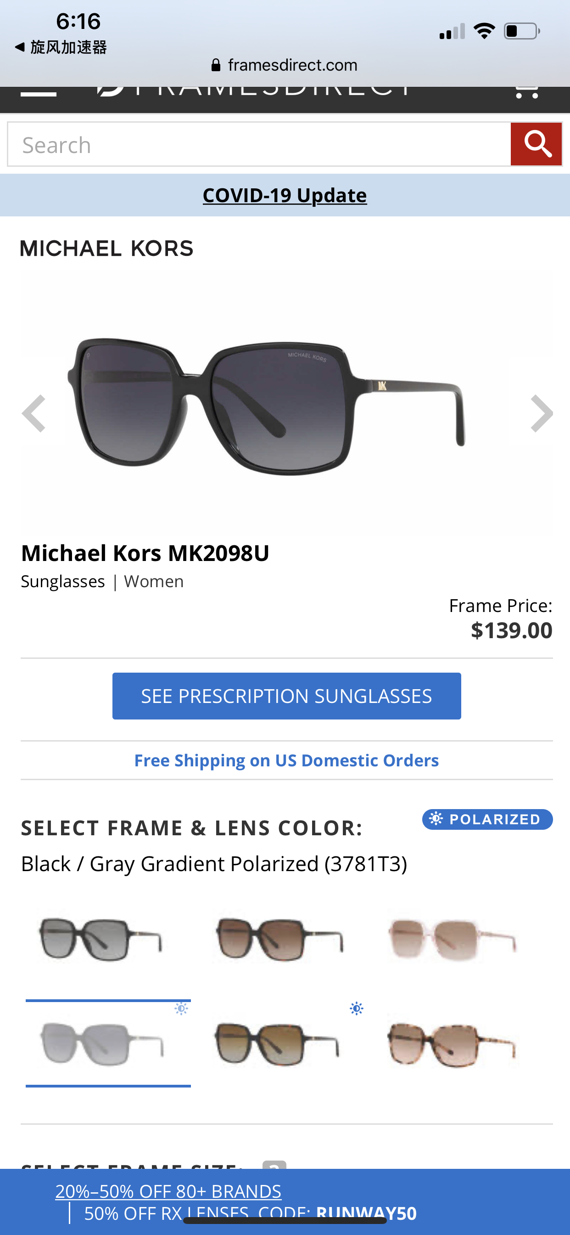Screen dimensions: 570x1235
Task: Tap the Polarized badge
Action: (x=487, y=819)
